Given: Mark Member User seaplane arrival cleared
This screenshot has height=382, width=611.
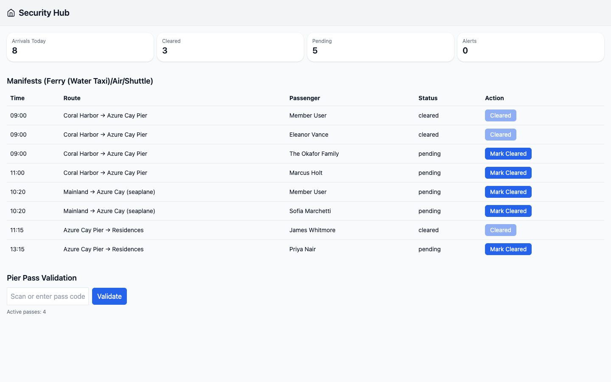Looking at the screenshot, I should click(508, 192).
